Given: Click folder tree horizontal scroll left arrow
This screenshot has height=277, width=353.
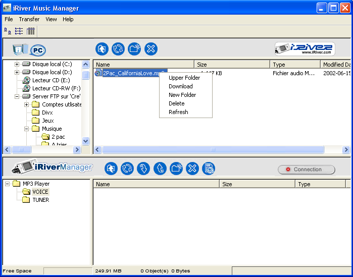Looking at the screenshot, I should pos(7,149).
